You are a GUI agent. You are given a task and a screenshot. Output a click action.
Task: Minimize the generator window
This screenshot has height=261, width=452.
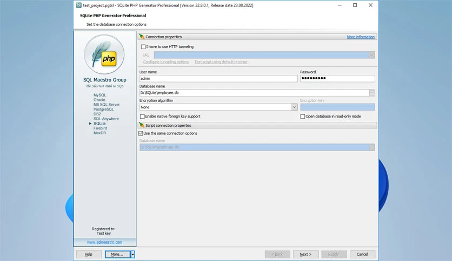(x=340, y=5)
